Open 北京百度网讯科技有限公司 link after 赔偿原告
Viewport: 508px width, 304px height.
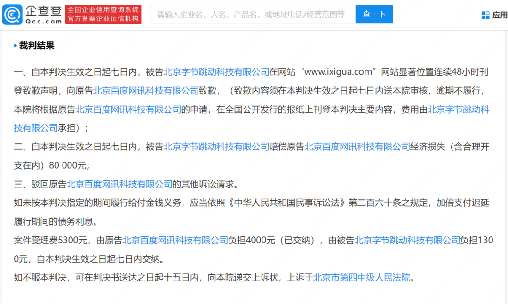pyautogui.click(x=357, y=147)
